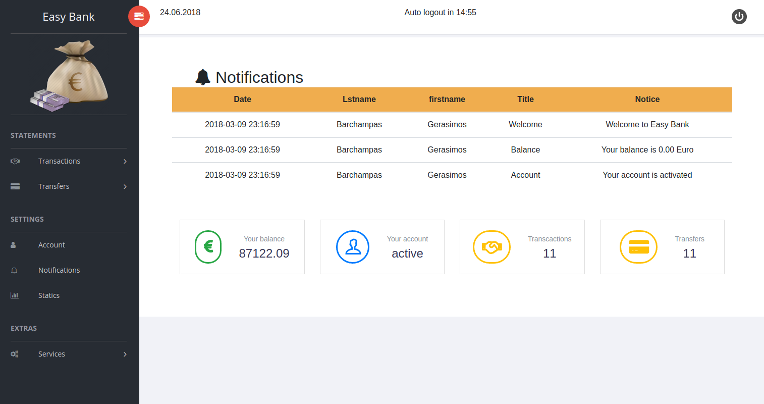
Task: Click 'Your account' card label
Action: [x=407, y=239]
